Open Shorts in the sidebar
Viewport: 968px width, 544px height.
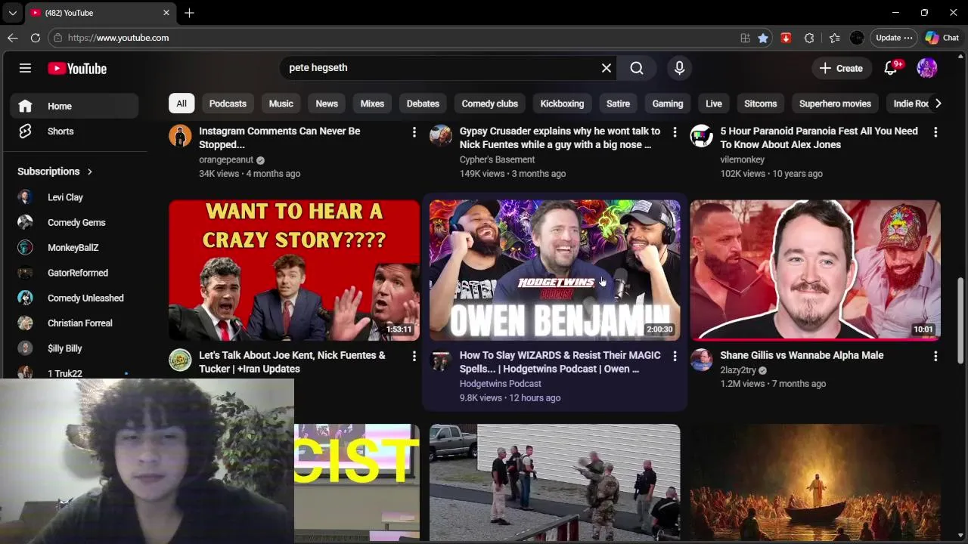(74, 131)
